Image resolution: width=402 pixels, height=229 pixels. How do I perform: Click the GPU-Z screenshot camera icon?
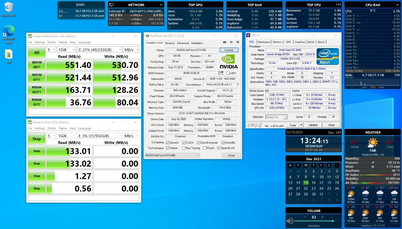tap(225, 42)
